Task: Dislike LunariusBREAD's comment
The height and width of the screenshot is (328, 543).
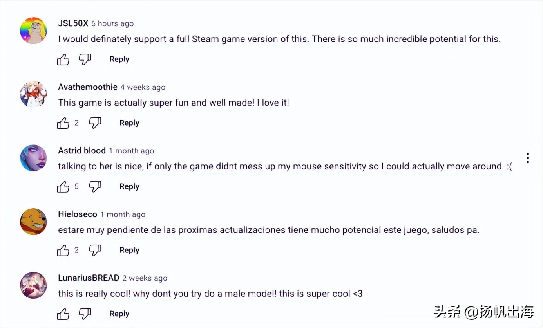Action: 85,314
